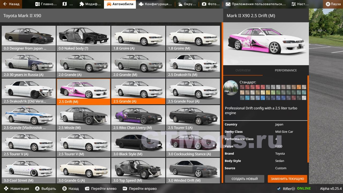
Task: Click the Toyota Mark II X90 heading
Action: pyautogui.click(x=22, y=16)
